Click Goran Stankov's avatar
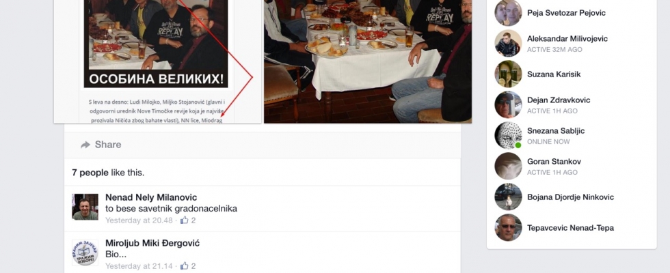The width and height of the screenshot is (670, 273). pyautogui.click(x=508, y=167)
